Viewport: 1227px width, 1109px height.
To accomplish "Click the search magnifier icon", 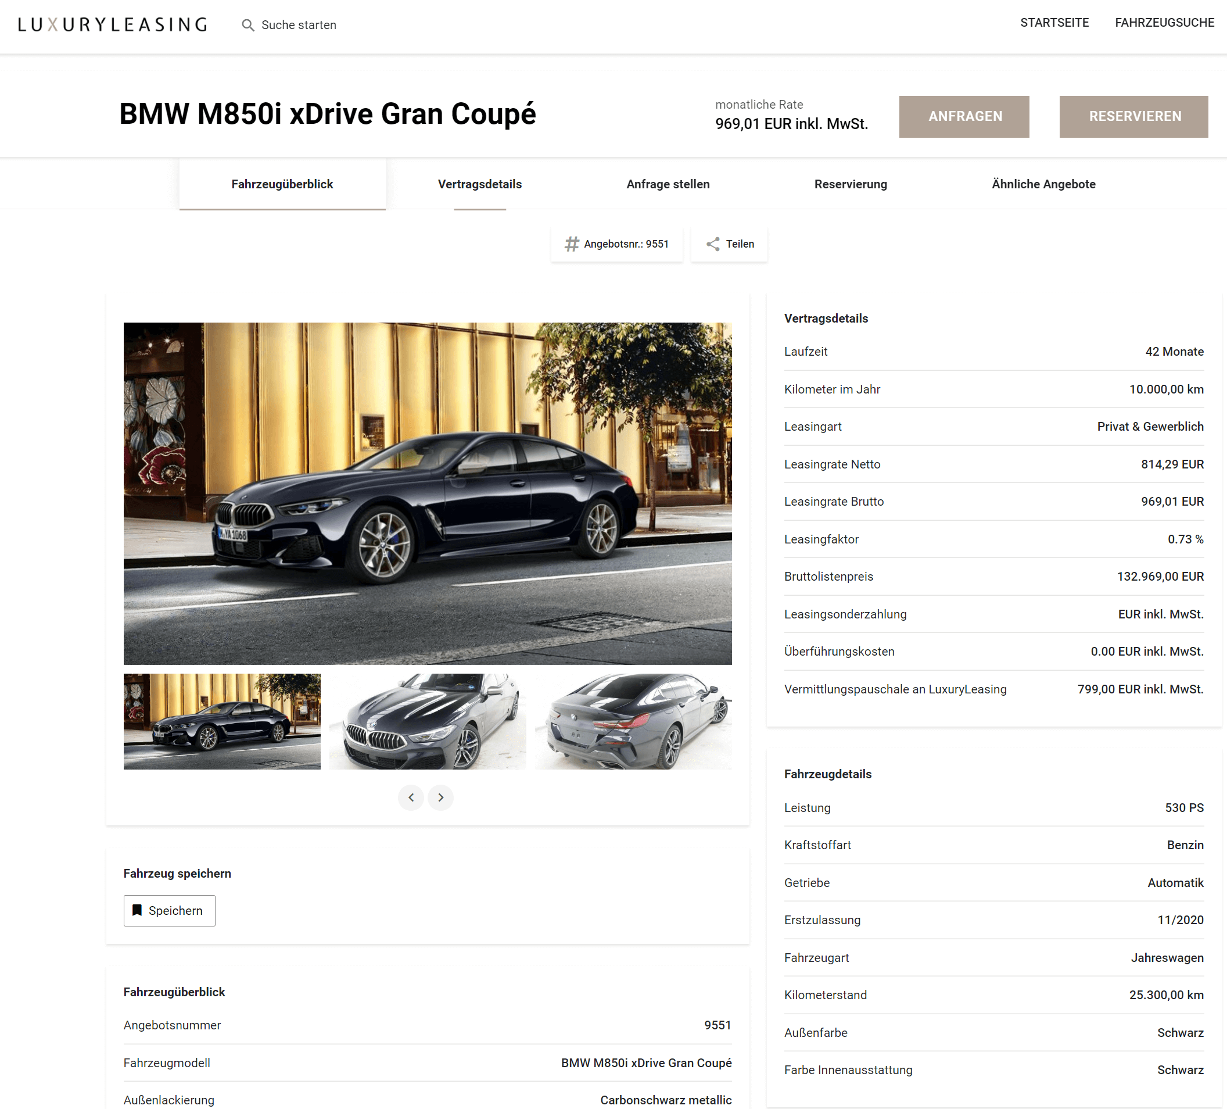I will tap(247, 25).
